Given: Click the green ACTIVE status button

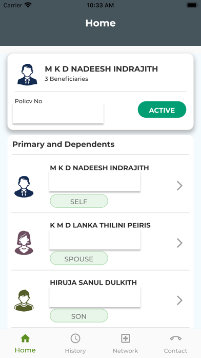Looking at the screenshot, I should tap(162, 110).
